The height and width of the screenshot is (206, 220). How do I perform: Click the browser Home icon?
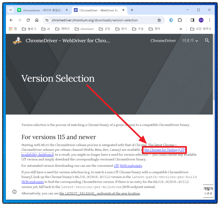(x=37, y=20)
